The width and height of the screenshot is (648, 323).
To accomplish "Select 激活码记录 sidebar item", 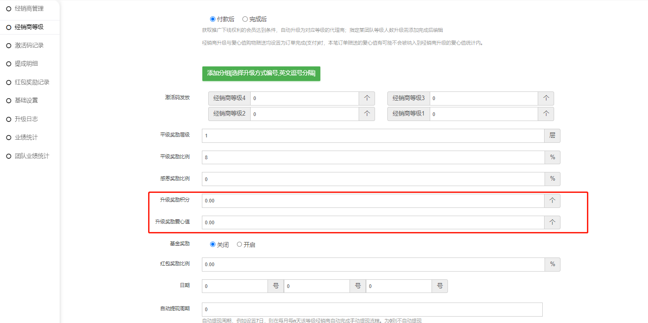I will click(x=29, y=45).
